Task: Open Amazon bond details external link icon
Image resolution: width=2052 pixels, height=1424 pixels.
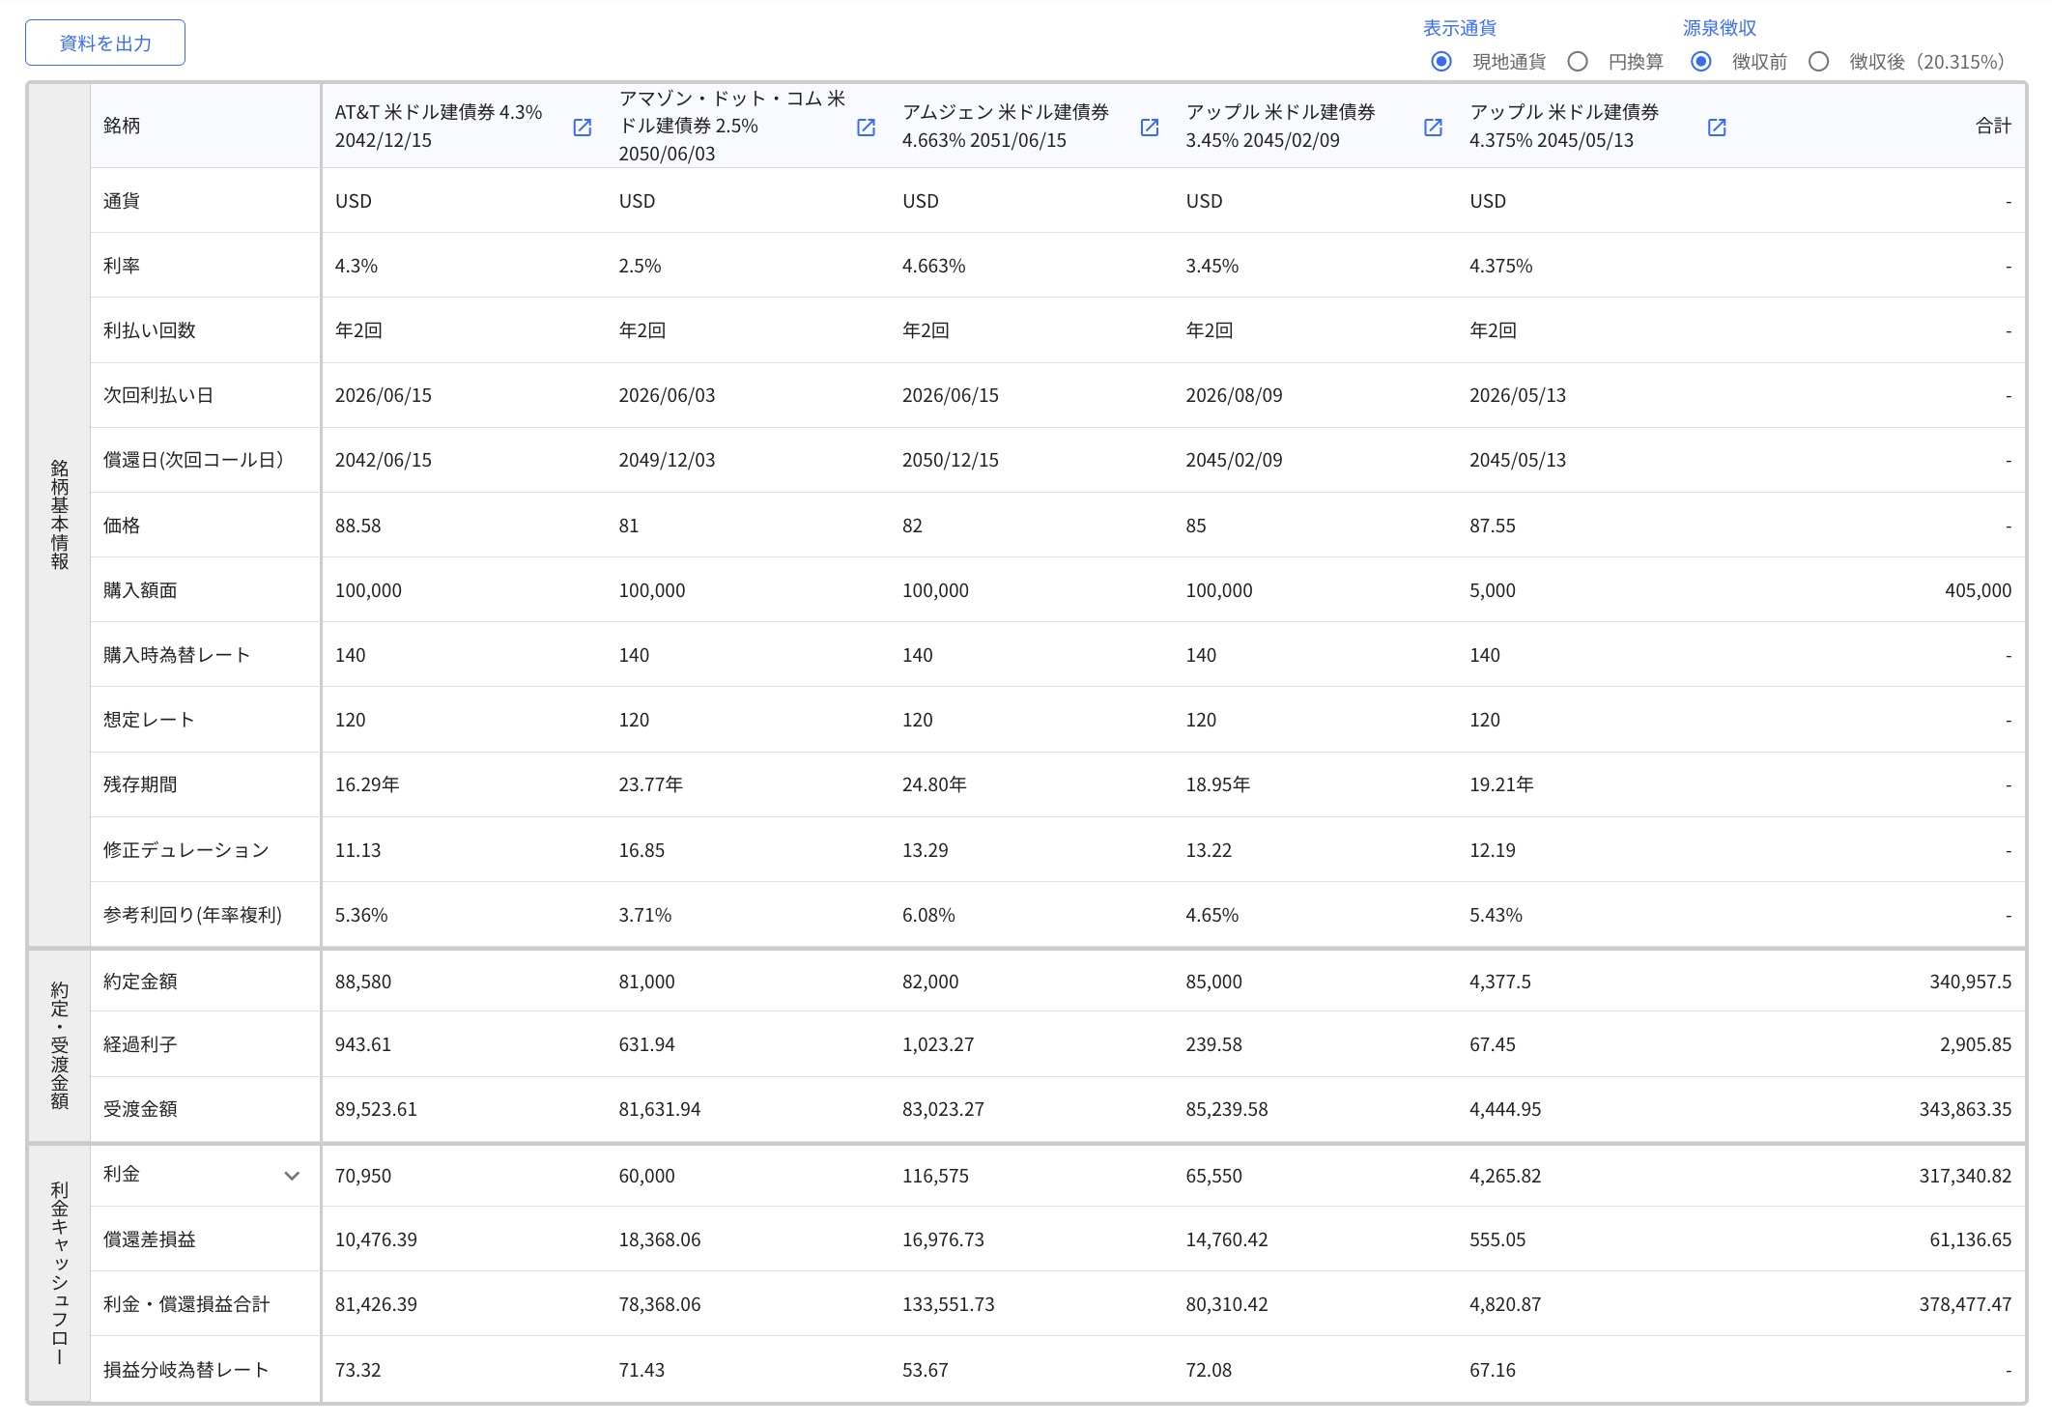Action: pyautogui.click(x=866, y=128)
